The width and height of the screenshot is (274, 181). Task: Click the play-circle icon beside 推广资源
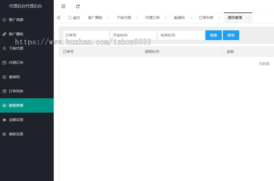coord(4,20)
